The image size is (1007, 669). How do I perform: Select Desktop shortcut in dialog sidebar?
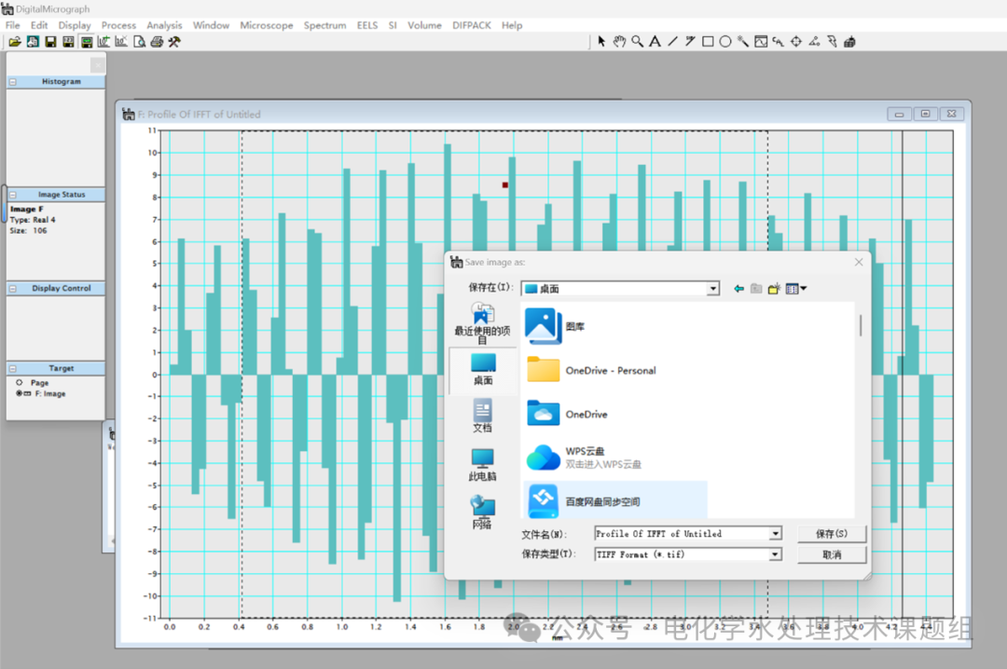483,369
